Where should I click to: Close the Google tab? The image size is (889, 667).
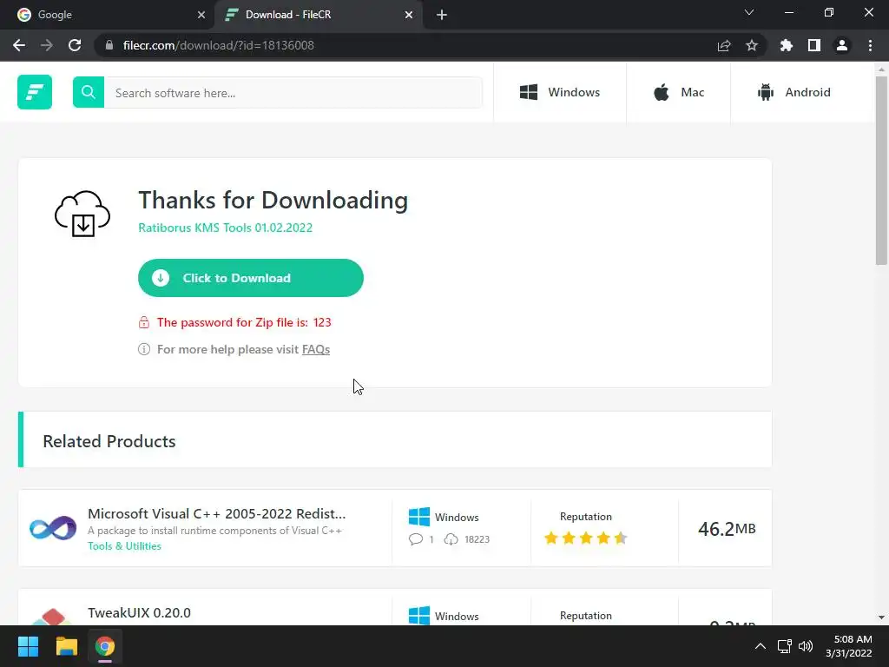point(201,15)
